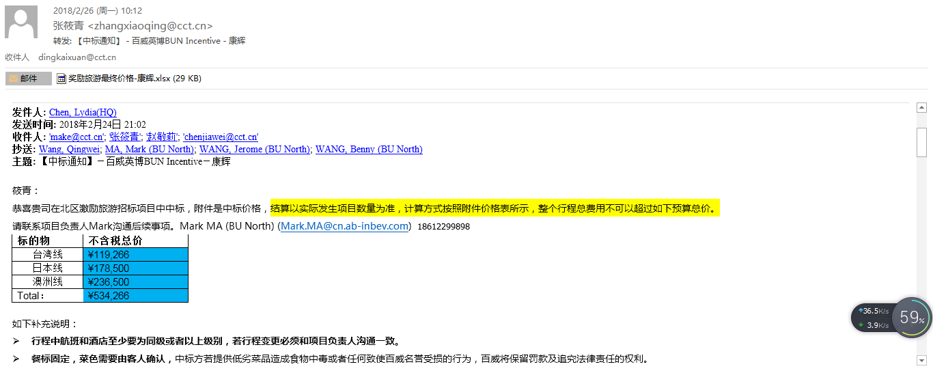Click the WANG, Jerome (BU North) link
Screen dimensions: 933x373
255,149
